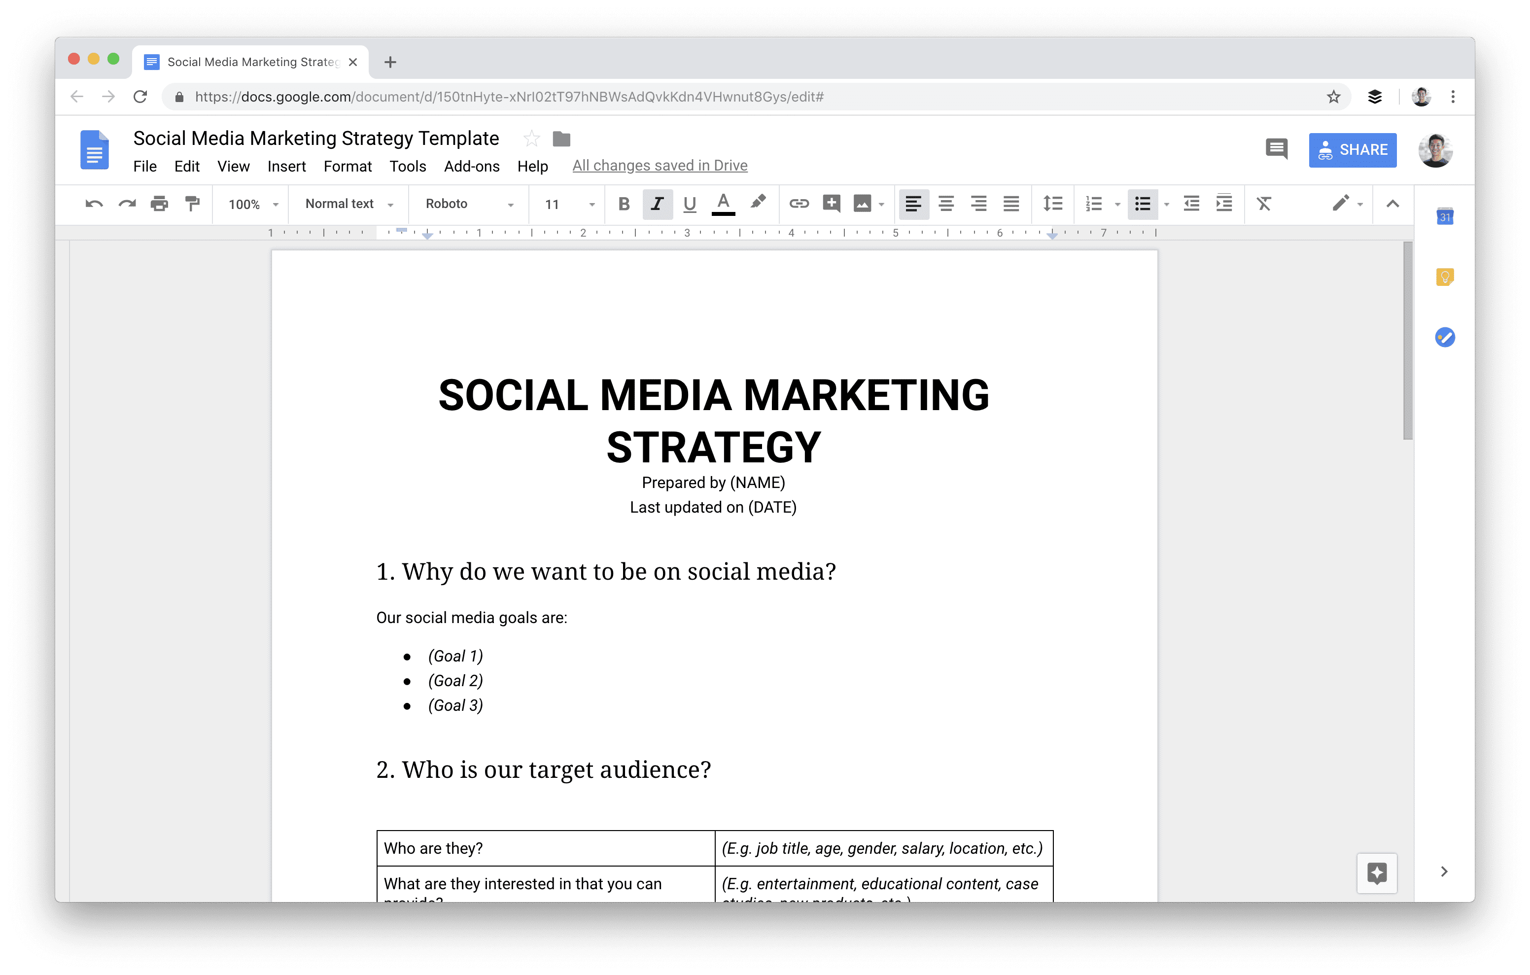This screenshot has width=1530, height=975.
Task: Click All changes saved in Drive link
Action: click(660, 165)
